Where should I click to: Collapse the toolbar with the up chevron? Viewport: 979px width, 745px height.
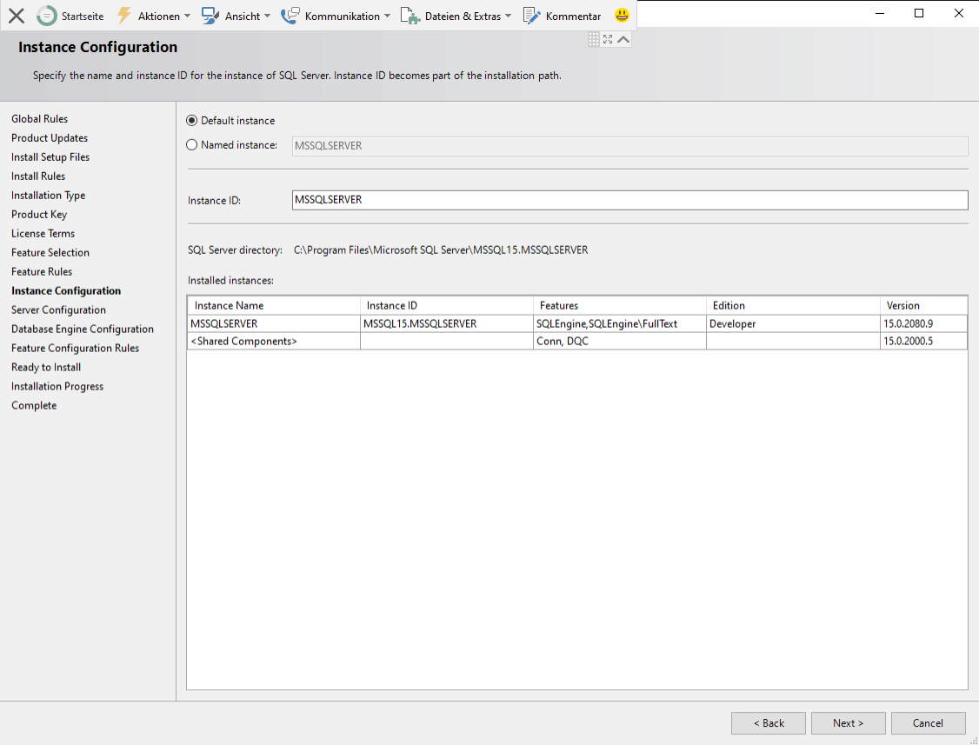(623, 39)
